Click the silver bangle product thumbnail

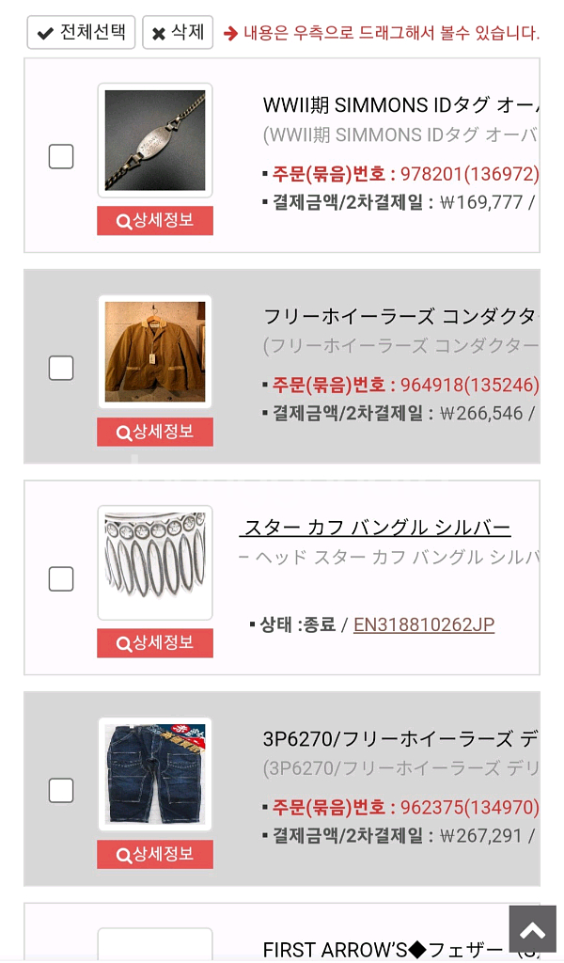[155, 562]
